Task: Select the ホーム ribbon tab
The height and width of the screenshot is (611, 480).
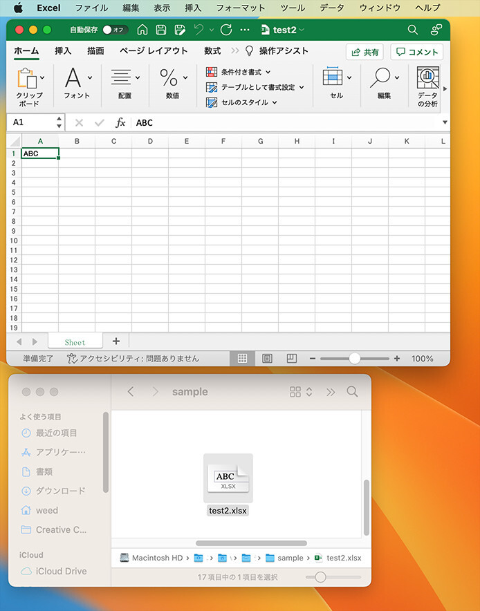Action: tap(26, 50)
